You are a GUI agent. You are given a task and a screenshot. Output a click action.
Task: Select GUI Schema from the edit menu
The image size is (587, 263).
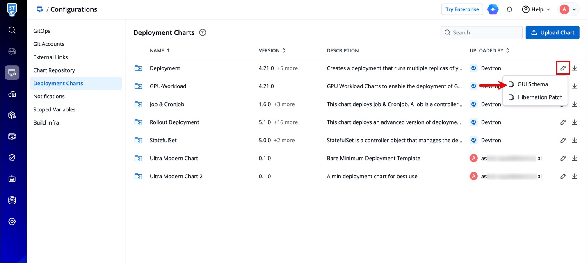532,84
